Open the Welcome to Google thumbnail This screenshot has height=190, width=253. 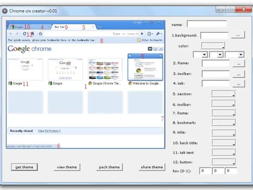[145, 67]
